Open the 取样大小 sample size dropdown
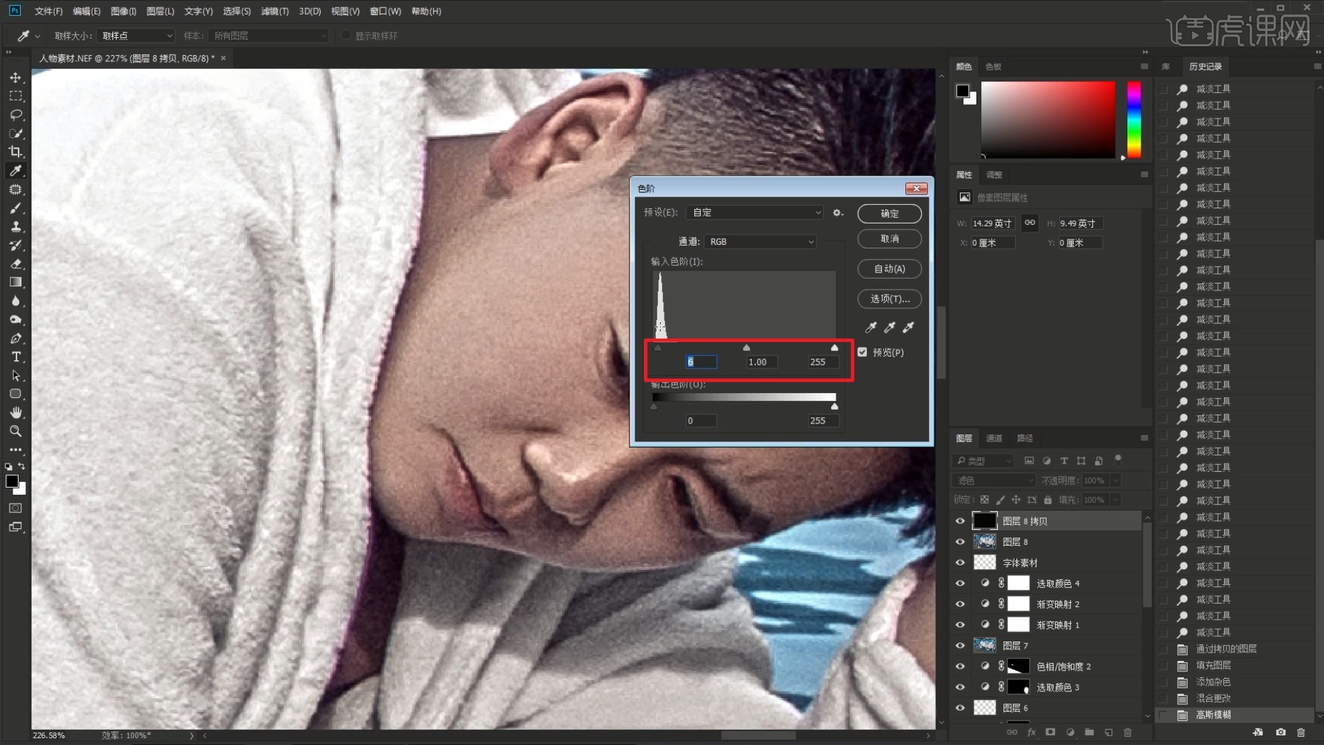The width and height of the screenshot is (1324, 745). 137,36
